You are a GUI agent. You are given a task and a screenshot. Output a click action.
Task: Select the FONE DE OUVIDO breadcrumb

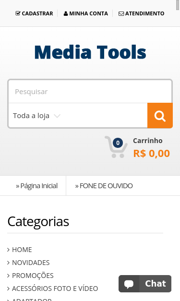point(104,186)
